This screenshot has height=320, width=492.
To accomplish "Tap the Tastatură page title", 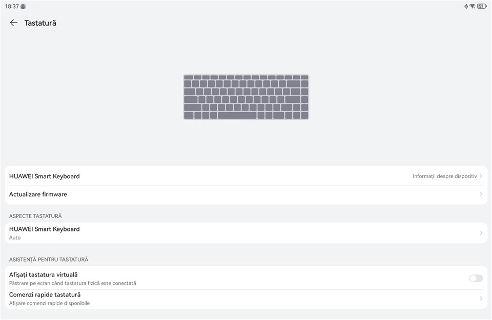I will pos(40,23).
